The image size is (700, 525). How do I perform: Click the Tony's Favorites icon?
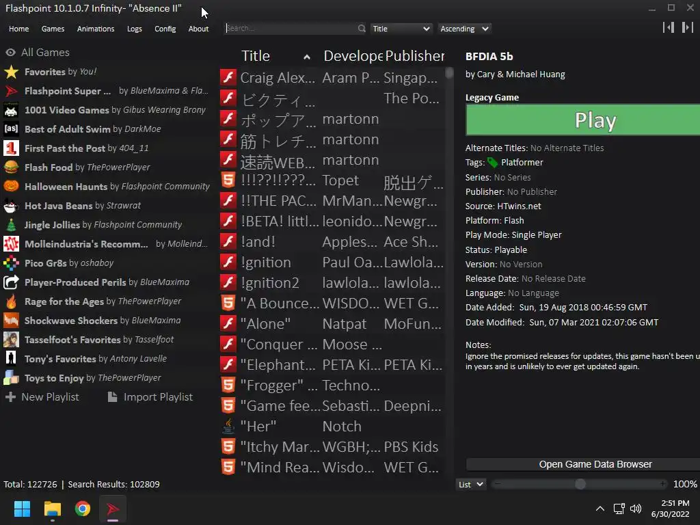coord(11,359)
